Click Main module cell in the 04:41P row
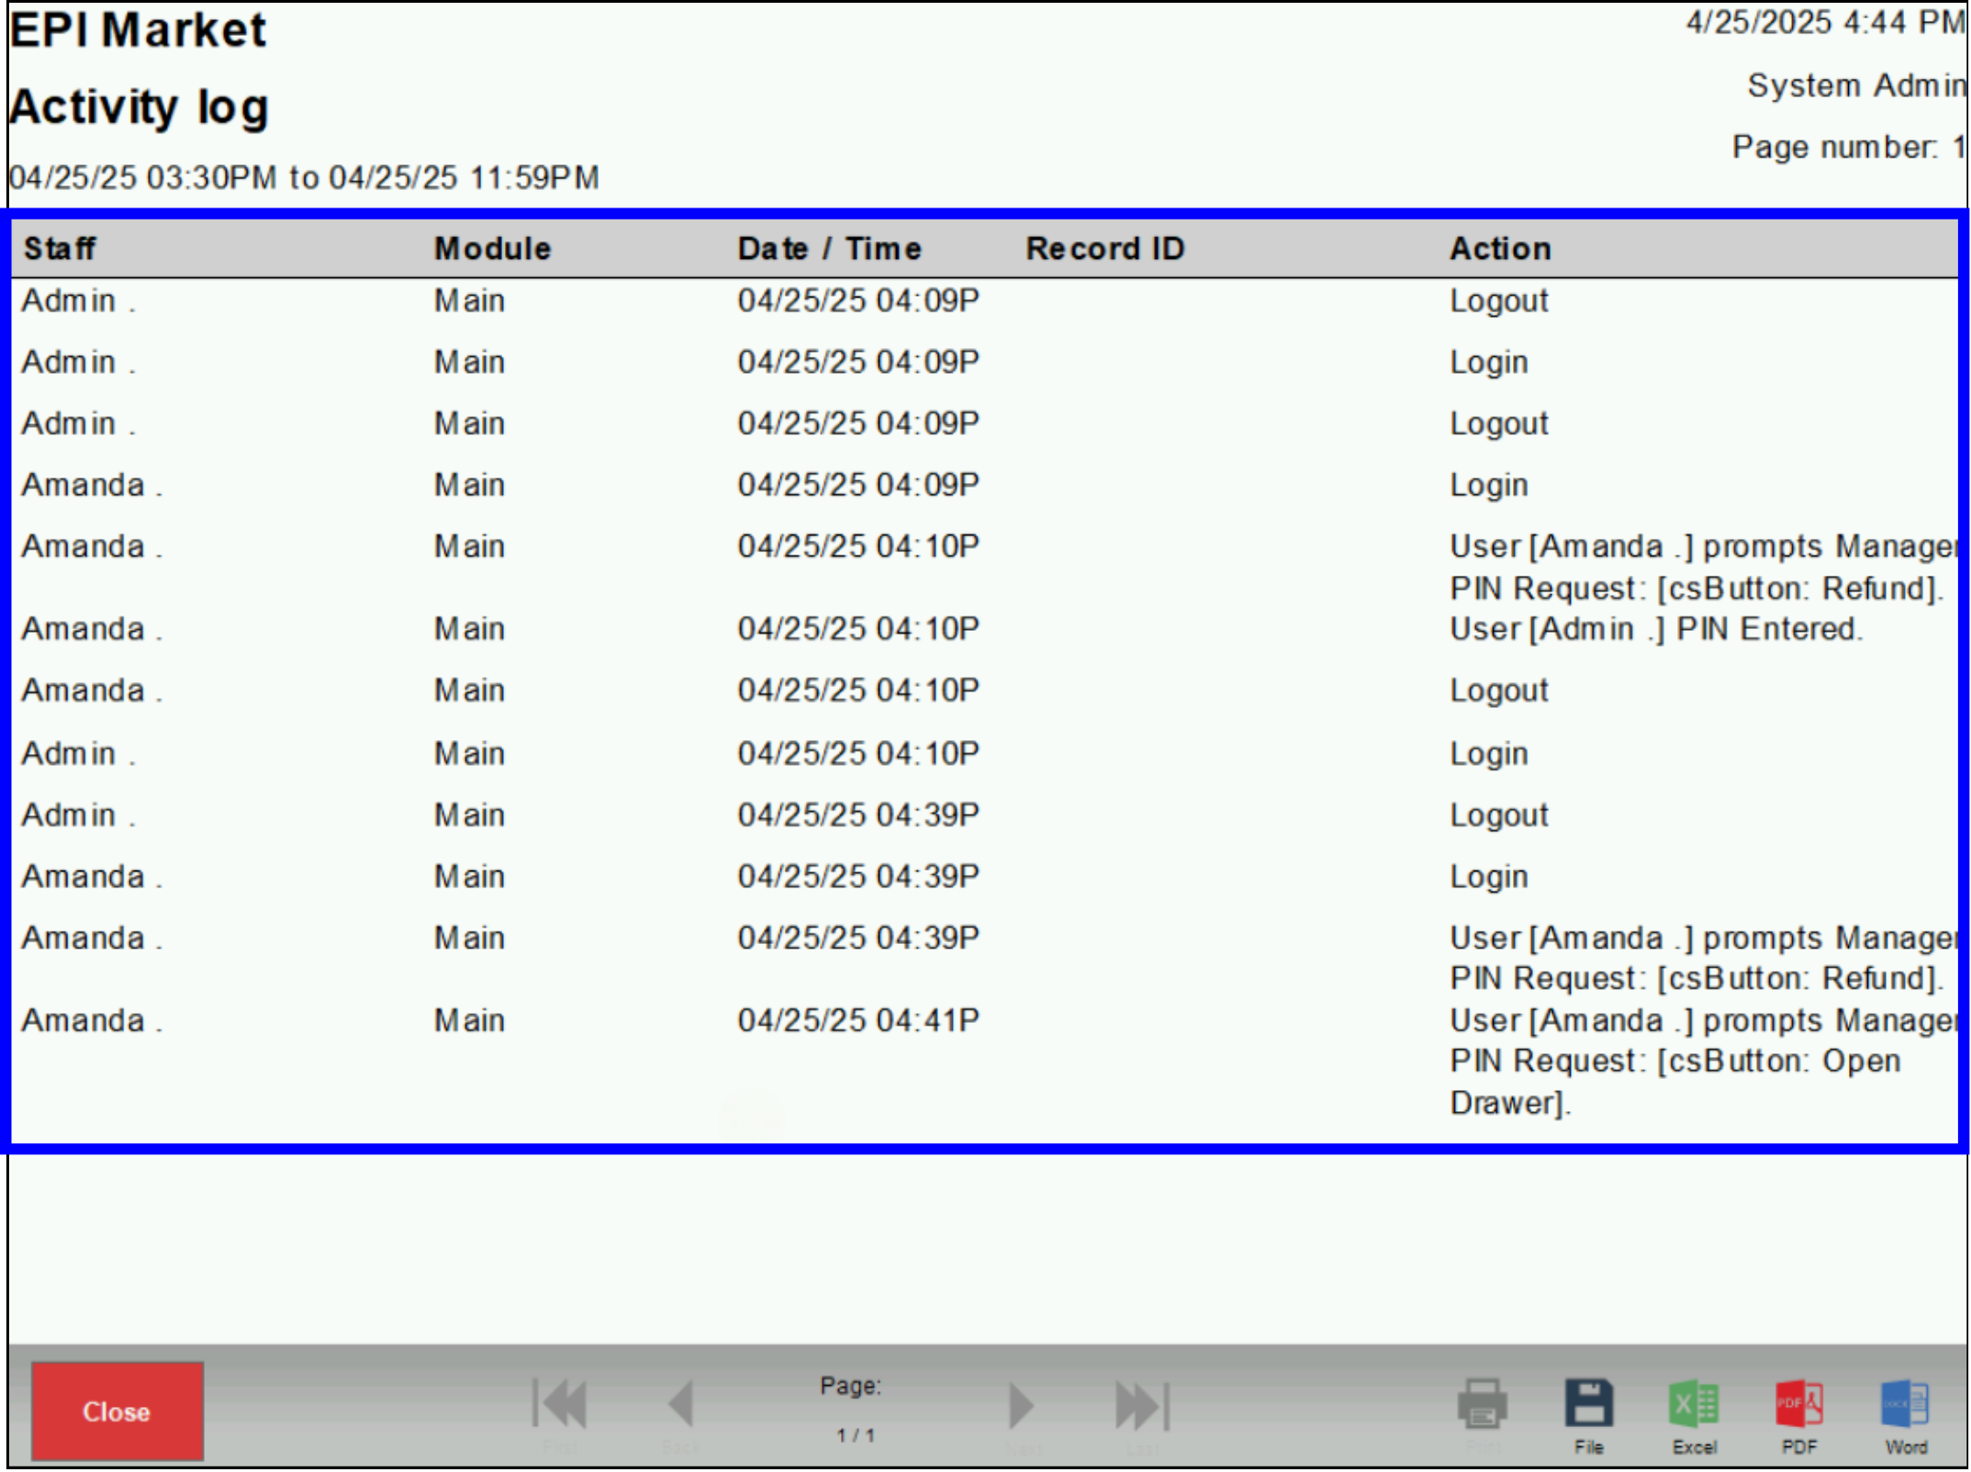 tap(469, 1021)
